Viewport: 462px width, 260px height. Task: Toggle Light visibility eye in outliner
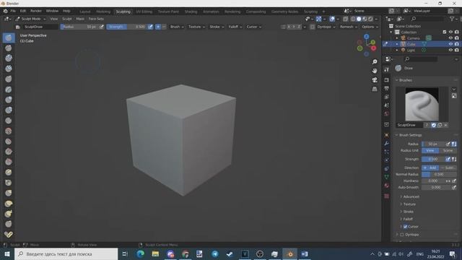click(450, 50)
